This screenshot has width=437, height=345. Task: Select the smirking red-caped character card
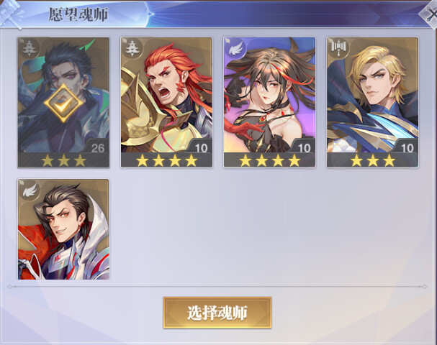63,229
